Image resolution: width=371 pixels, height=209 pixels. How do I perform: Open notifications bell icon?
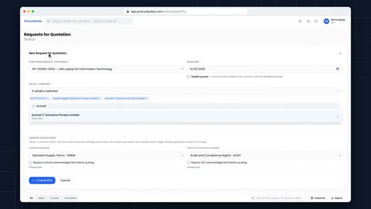click(308, 21)
